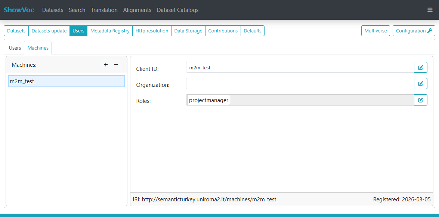The image size is (439, 217).
Task: Switch to the Contributions tab
Action: click(223, 31)
